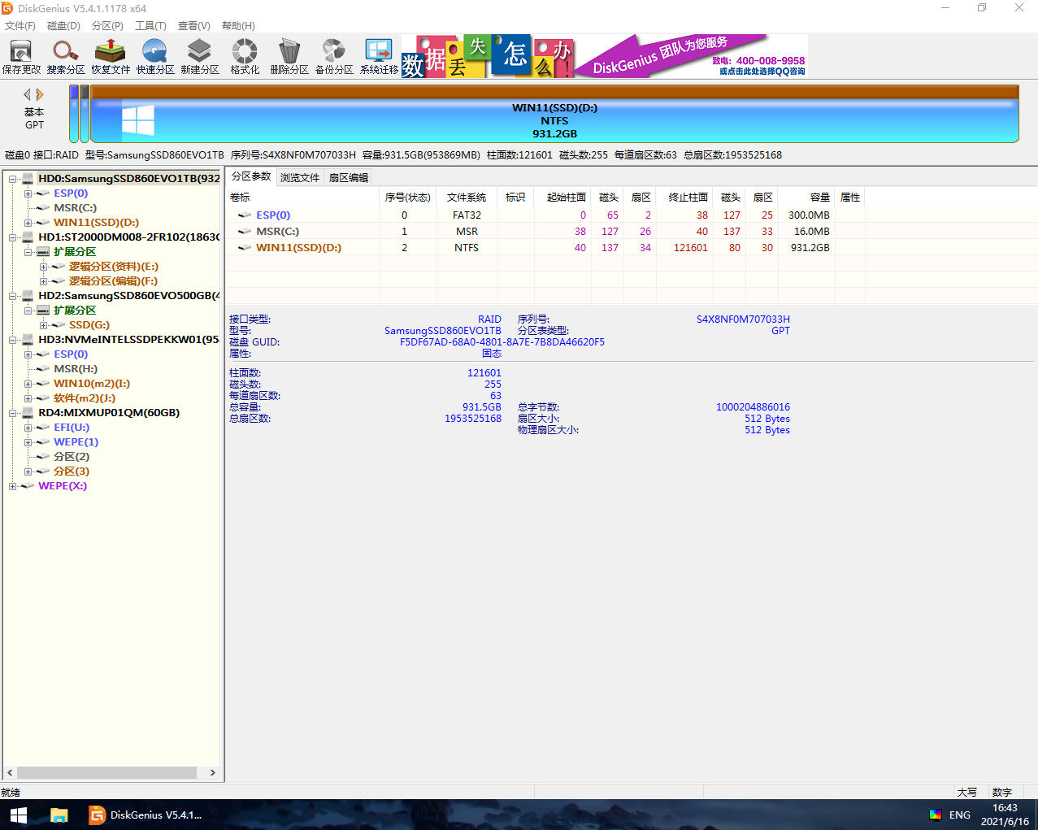Collapse the HD1:ST2000DM008 disk node

click(x=13, y=237)
